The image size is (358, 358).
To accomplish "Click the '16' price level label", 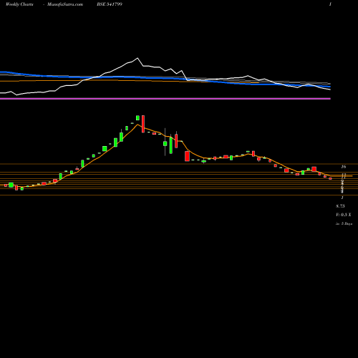I will click(344, 167).
